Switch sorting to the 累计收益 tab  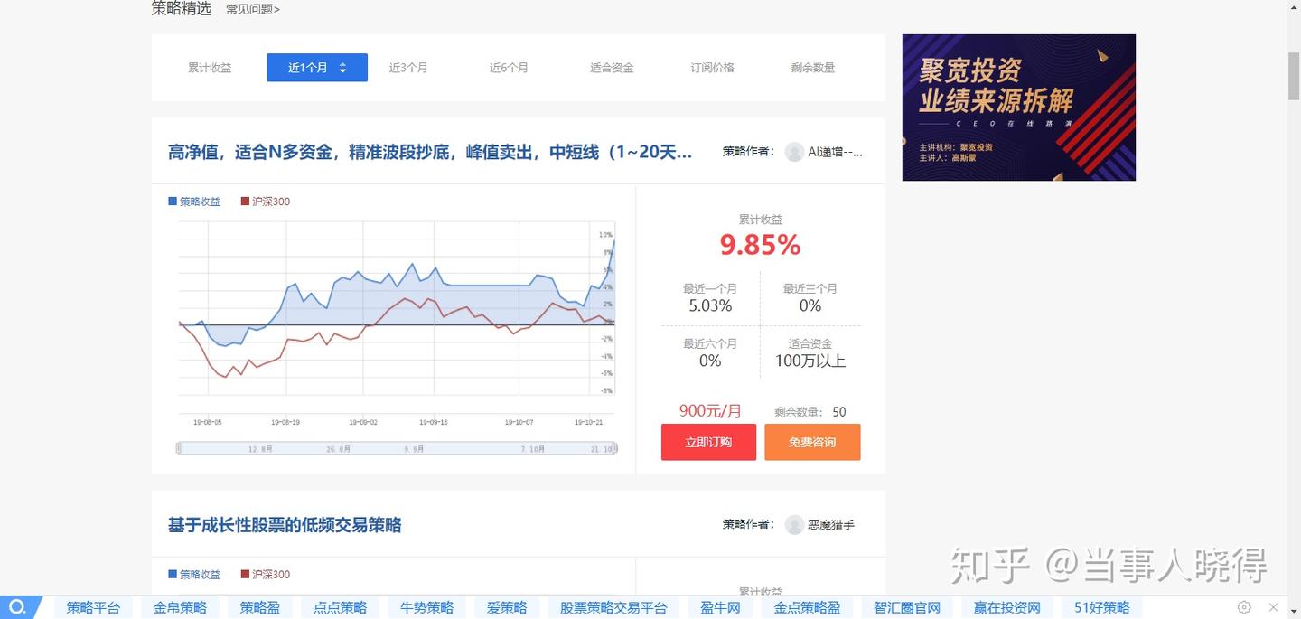(x=209, y=67)
